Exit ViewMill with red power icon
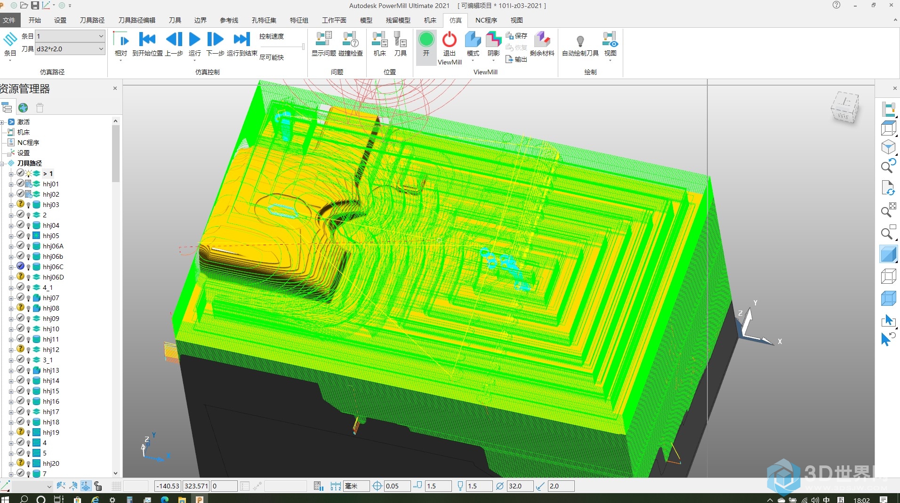 pyautogui.click(x=450, y=48)
